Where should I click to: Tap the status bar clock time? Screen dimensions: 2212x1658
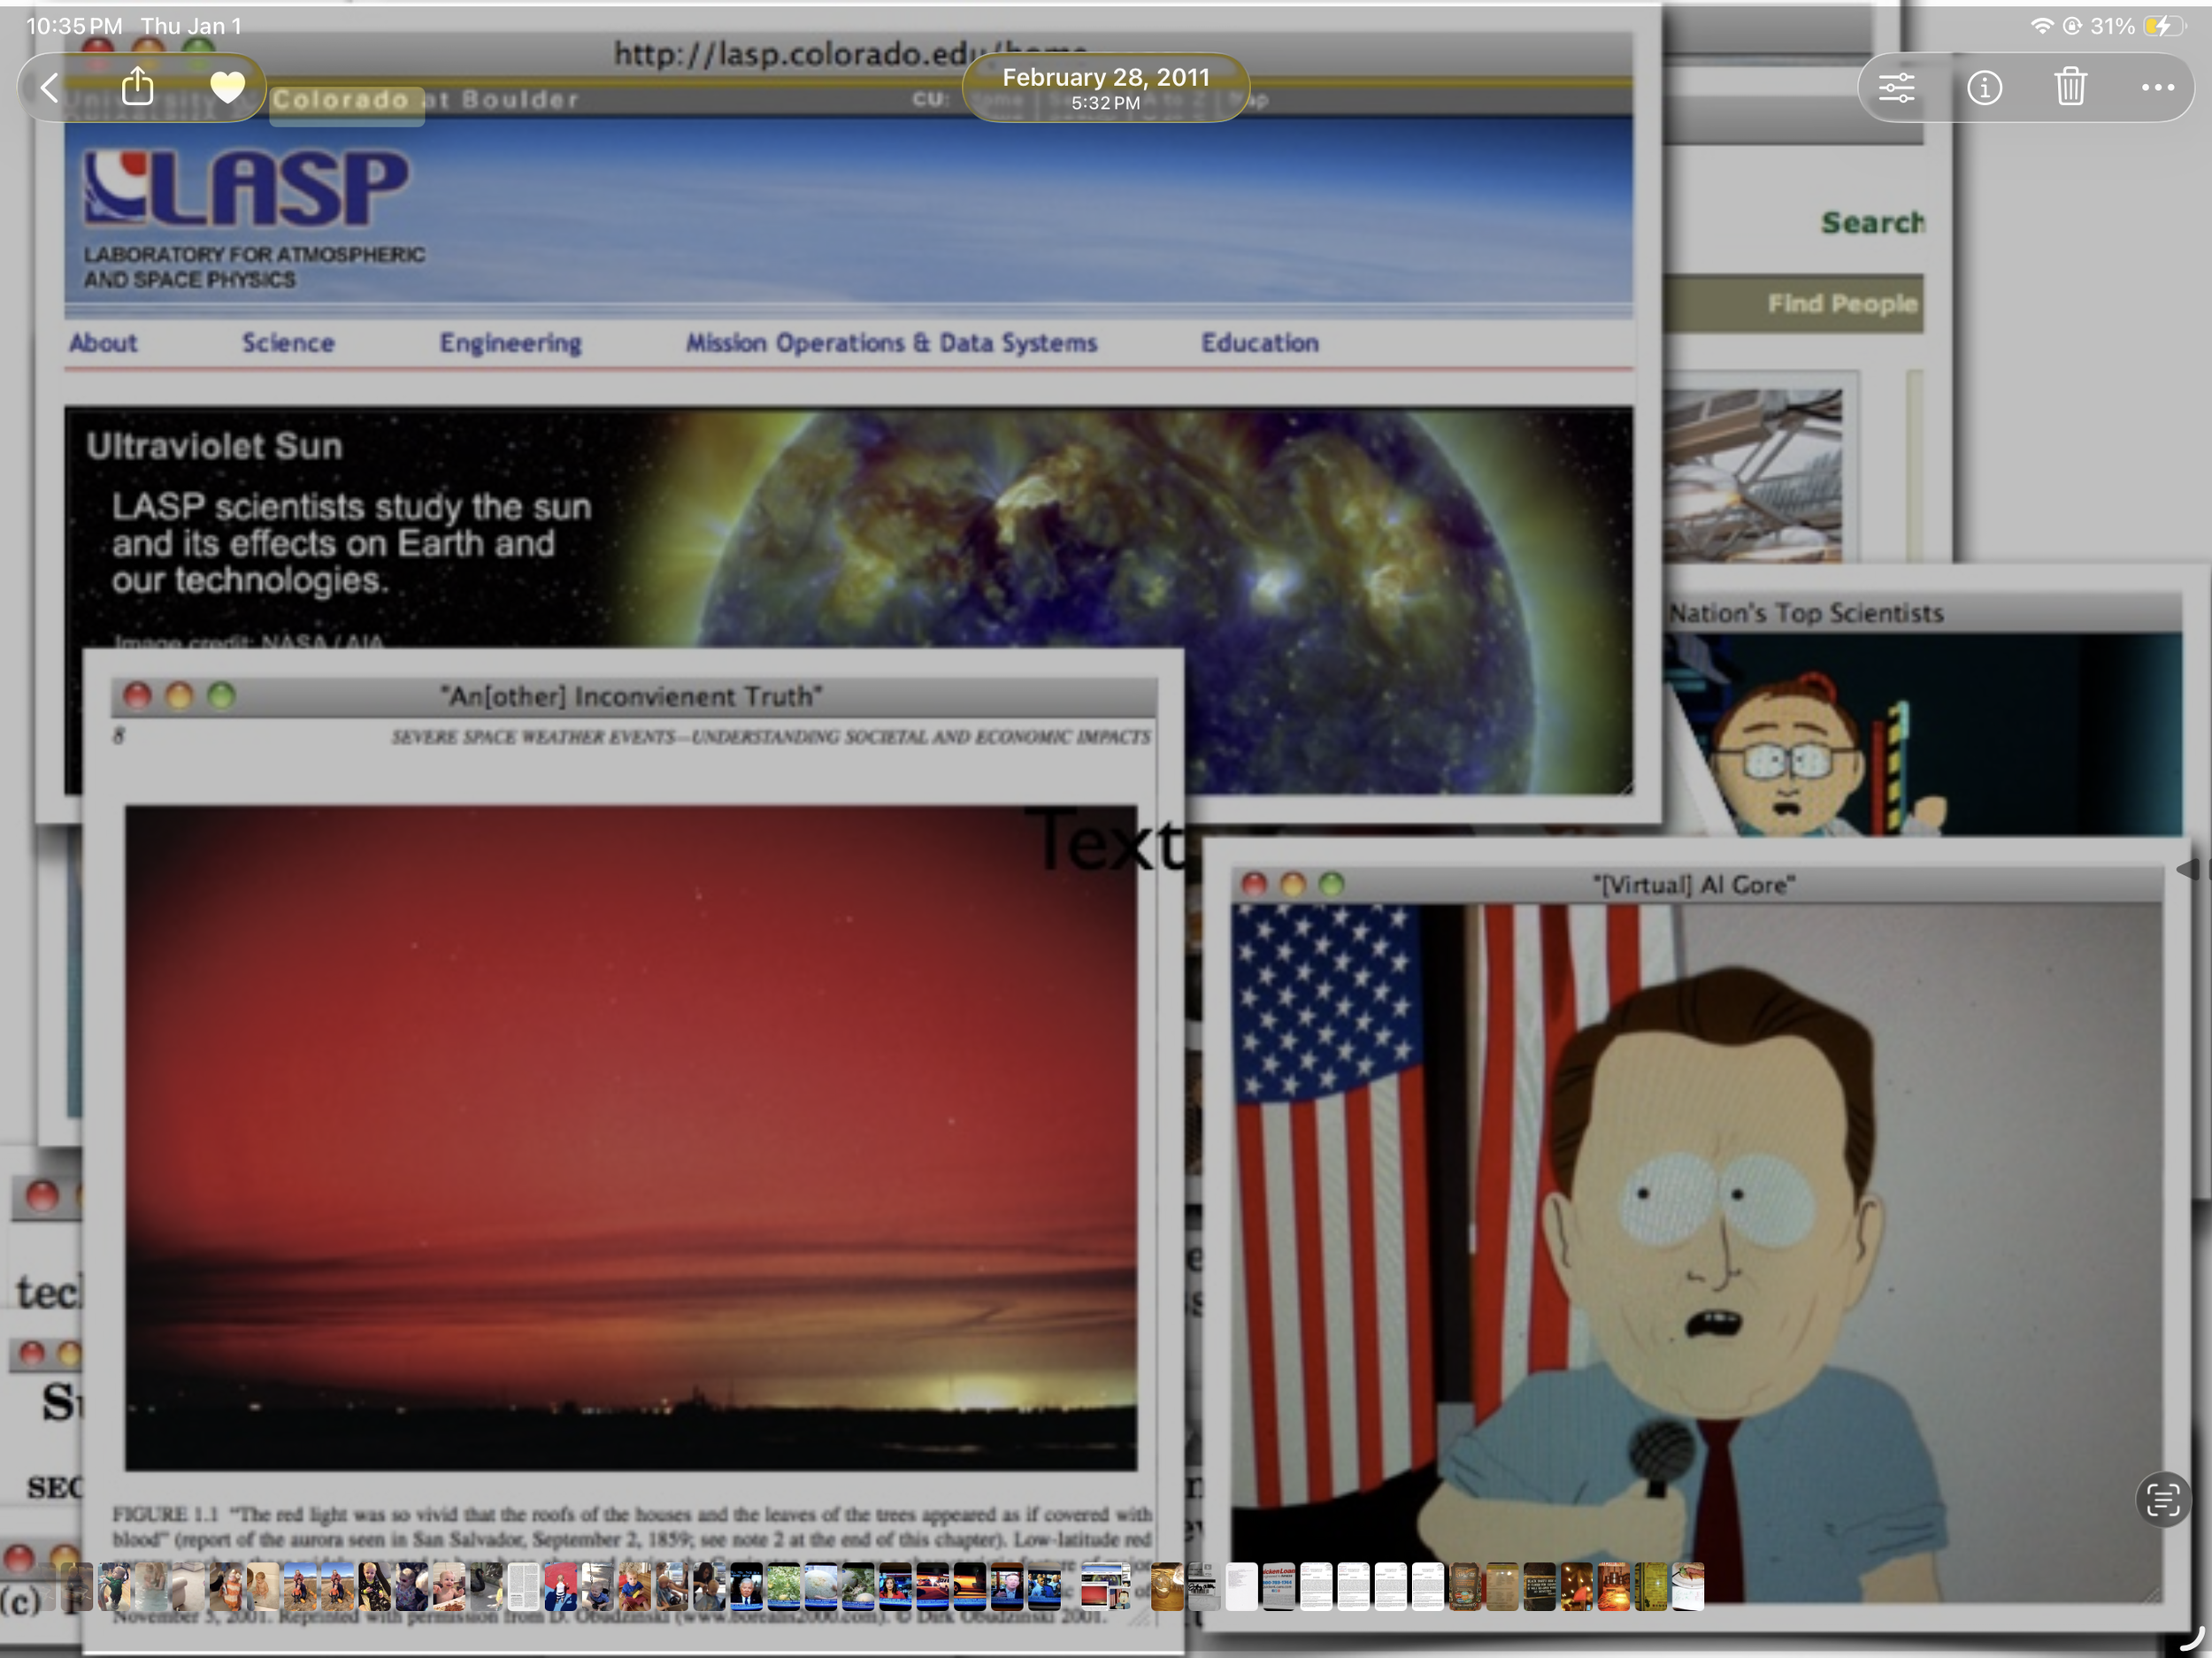(74, 26)
